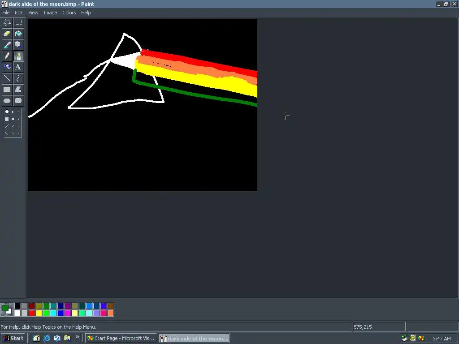Pick the Ellipse tool
This screenshot has height=344, width=459.
coord(7,101)
